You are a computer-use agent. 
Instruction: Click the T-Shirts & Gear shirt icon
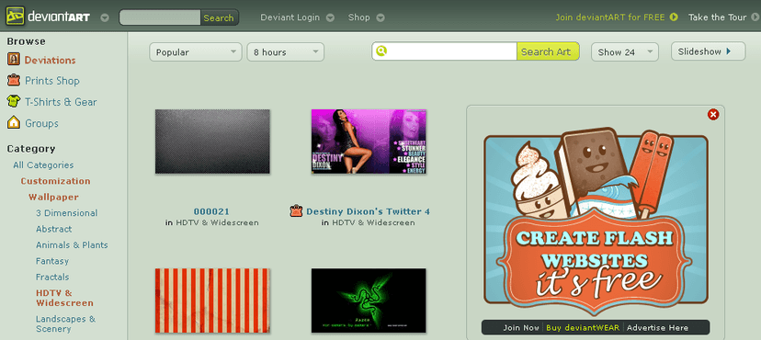click(14, 101)
